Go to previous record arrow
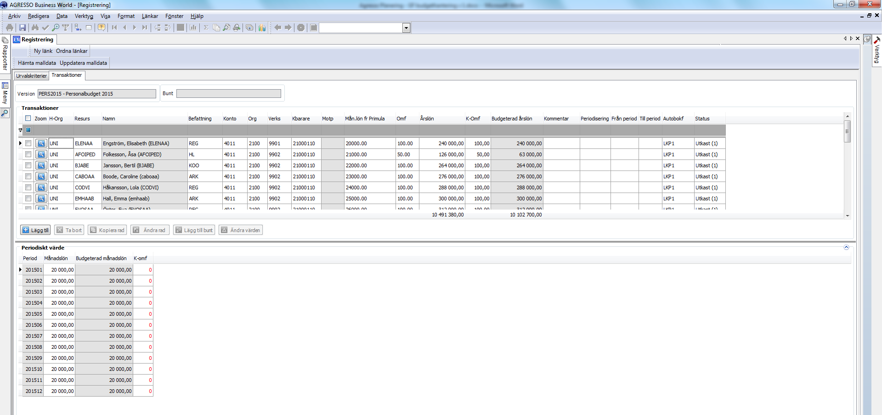882x415 pixels. tap(124, 28)
